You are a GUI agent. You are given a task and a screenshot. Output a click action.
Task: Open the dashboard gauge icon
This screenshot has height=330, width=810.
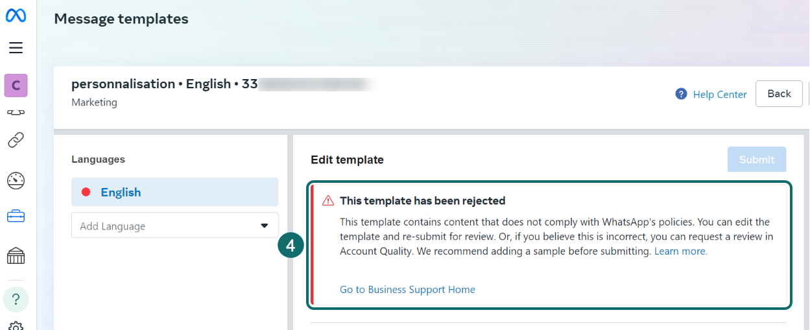(x=16, y=180)
